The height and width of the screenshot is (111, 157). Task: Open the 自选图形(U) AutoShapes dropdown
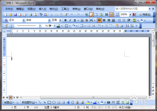pos(29,102)
